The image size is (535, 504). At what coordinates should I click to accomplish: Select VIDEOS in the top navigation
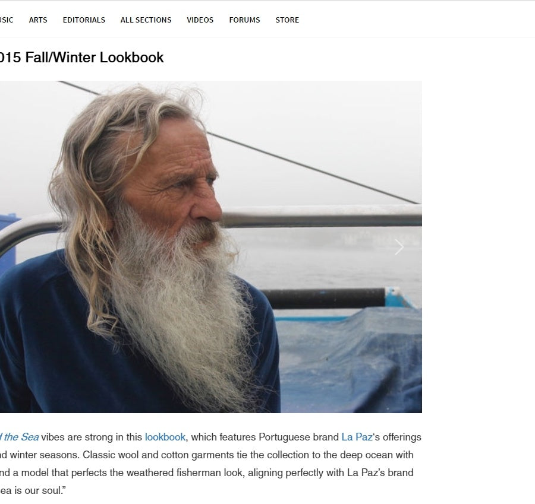(200, 20)
